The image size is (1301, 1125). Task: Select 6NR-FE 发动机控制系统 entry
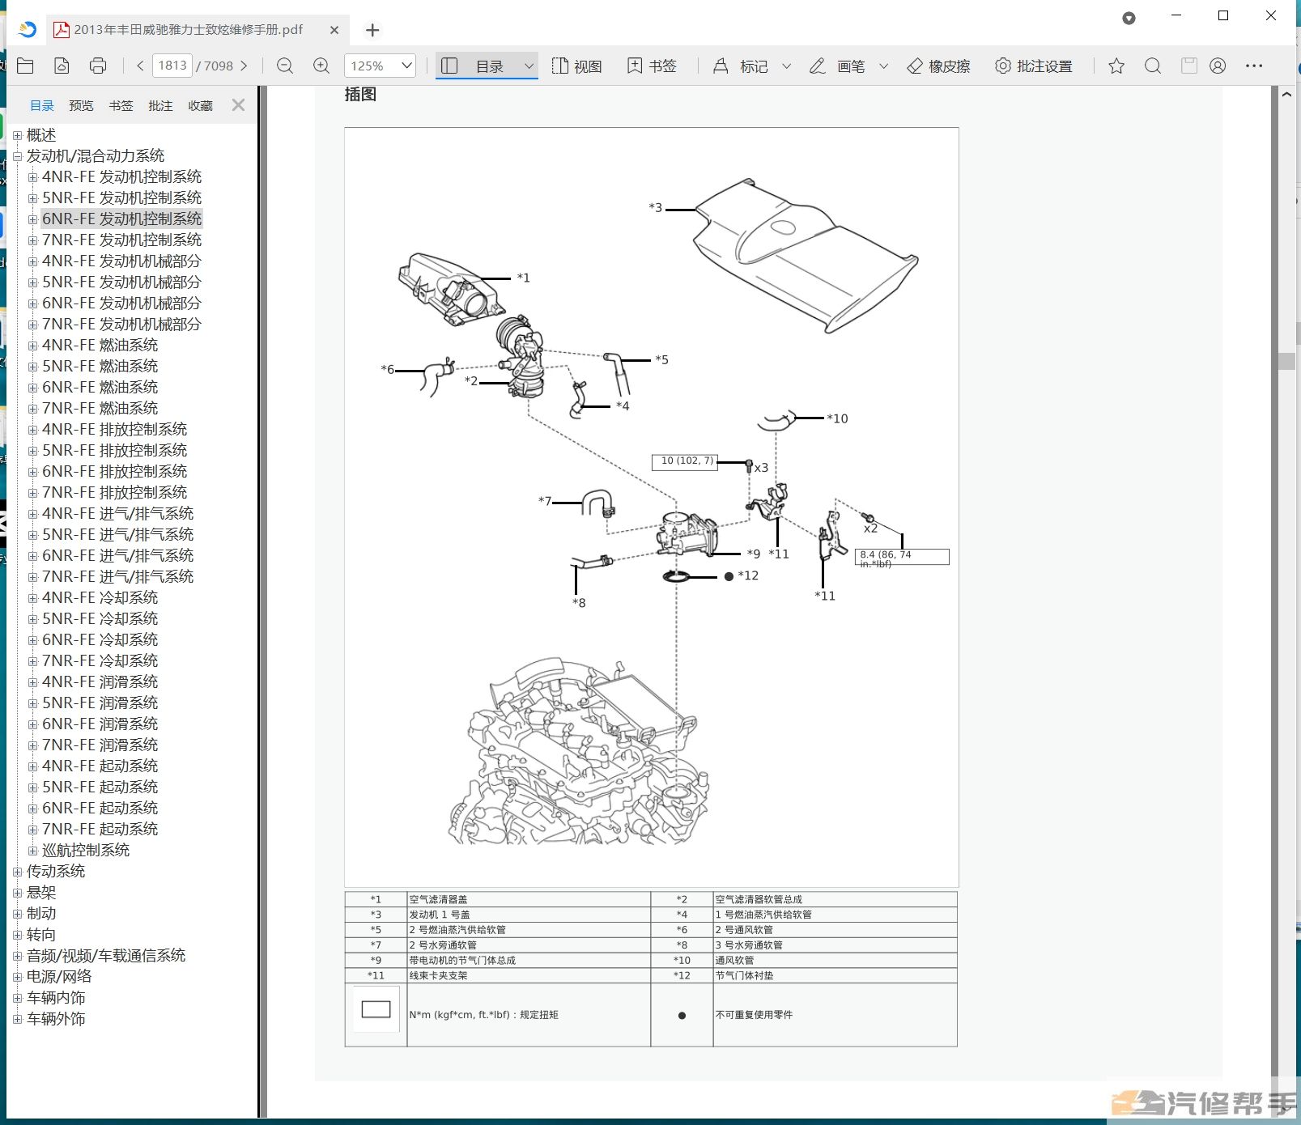[121, 219]
